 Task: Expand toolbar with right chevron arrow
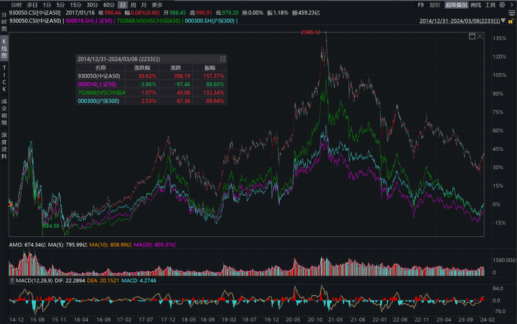512,5
